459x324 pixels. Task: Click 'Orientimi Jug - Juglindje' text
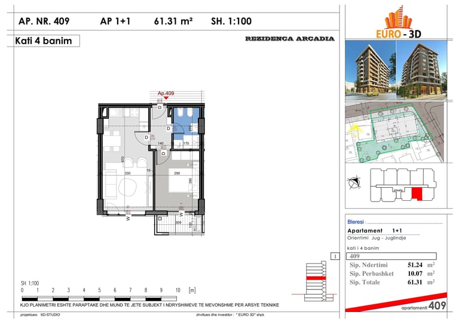[x=377, y=238]
